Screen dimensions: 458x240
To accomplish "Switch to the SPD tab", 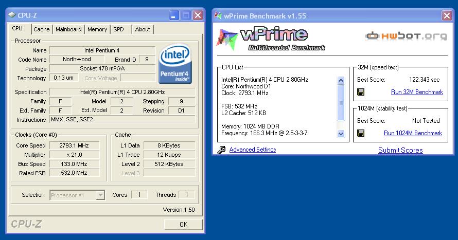I will tap(118, 29).
